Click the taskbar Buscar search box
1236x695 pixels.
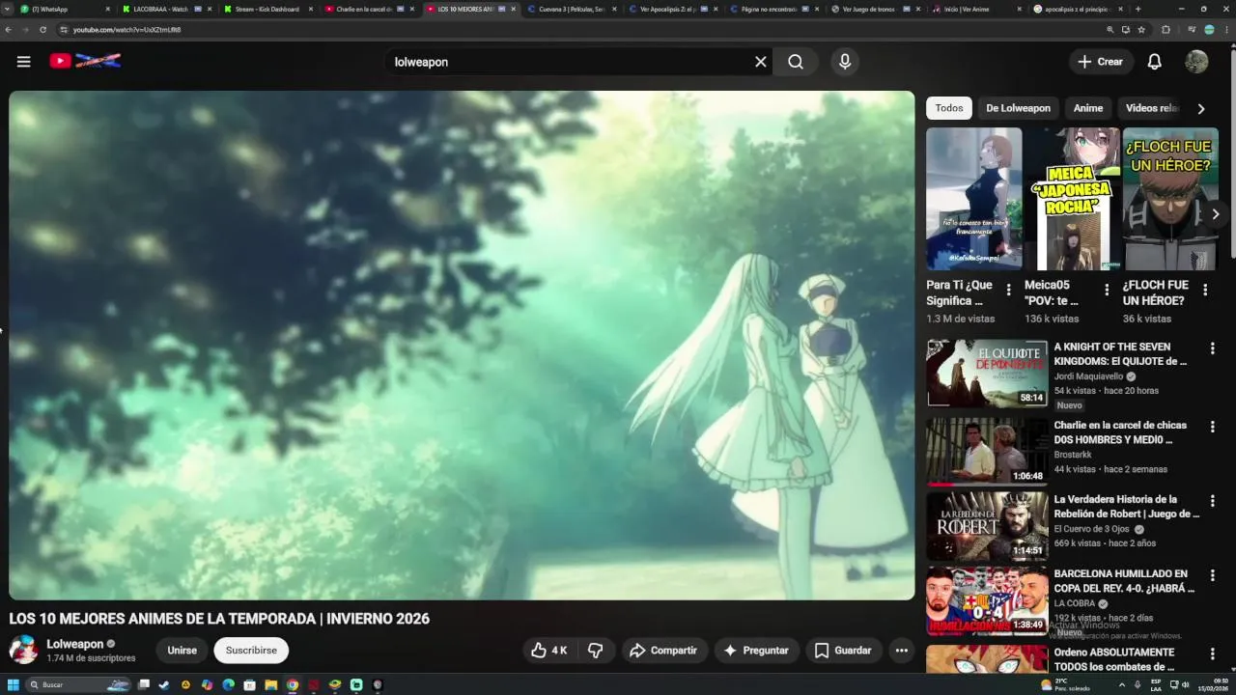(x=79, y=684)
